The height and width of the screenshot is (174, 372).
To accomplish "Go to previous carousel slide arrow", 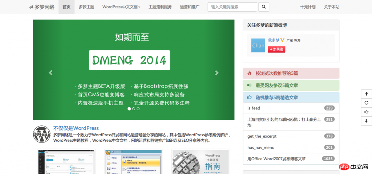I will click(x=50, y=72).
